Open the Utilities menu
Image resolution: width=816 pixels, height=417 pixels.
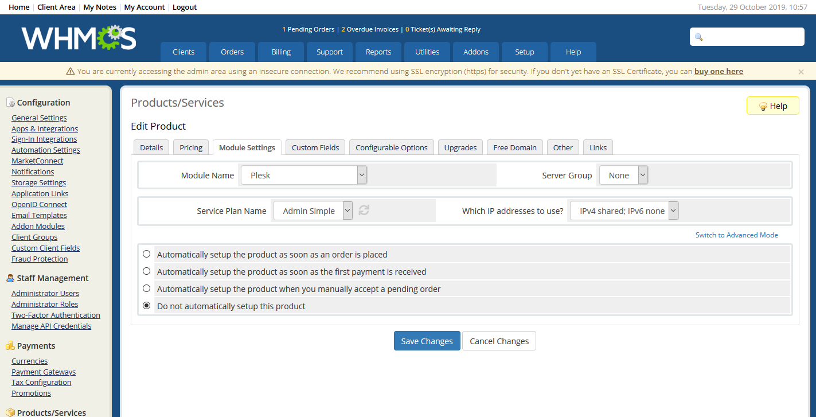pyautogui.click(x=427, y=52)
